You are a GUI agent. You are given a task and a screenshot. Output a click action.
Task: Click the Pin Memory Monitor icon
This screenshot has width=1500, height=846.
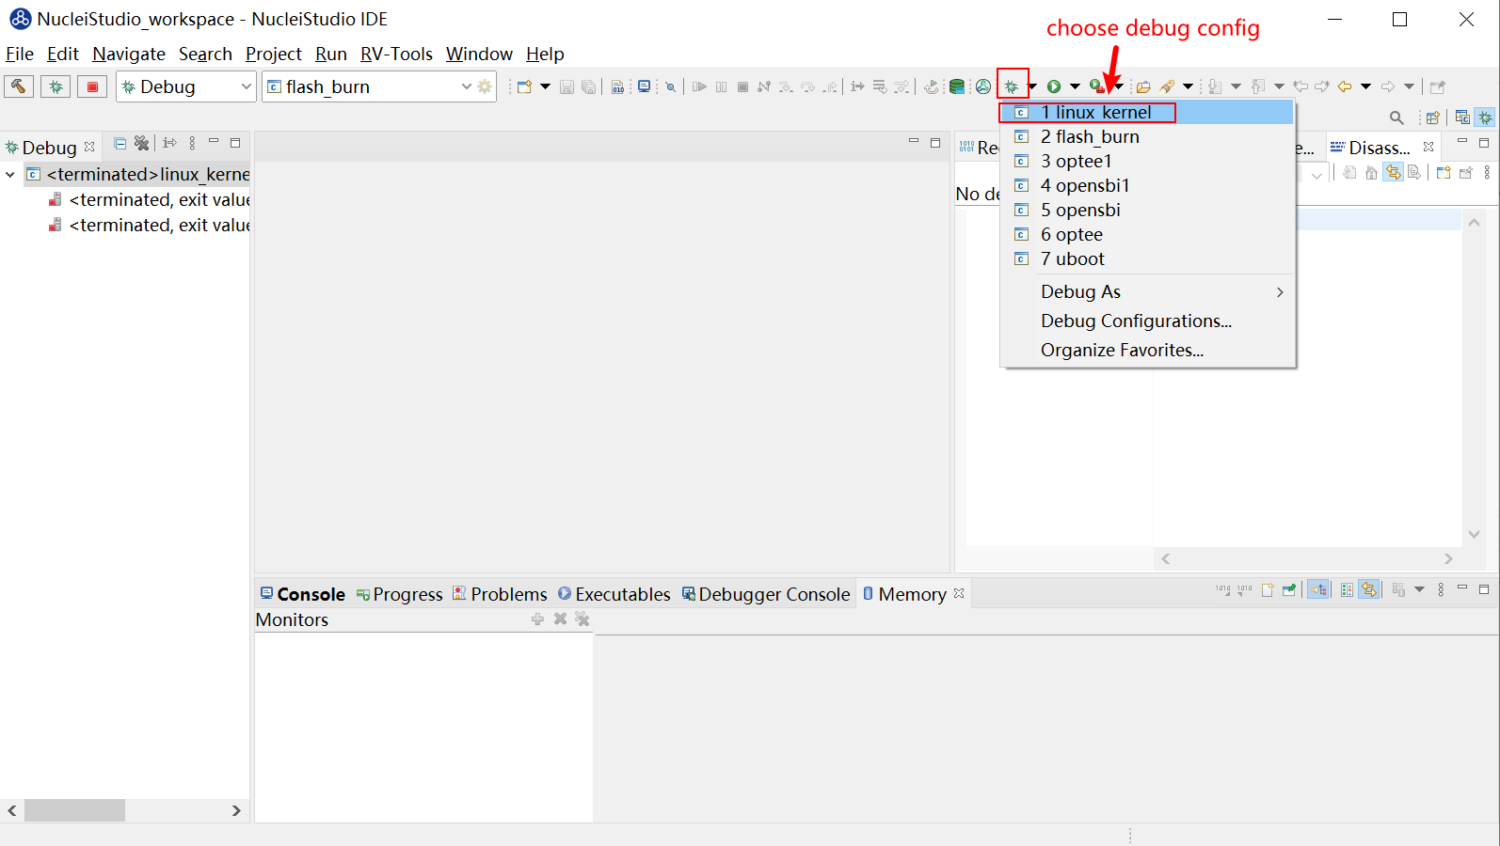click(x=1289, y=589)
